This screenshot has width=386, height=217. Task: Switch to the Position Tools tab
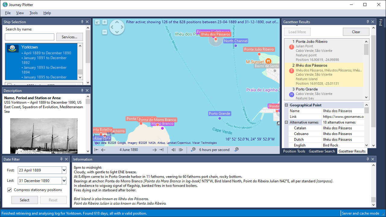click(294, 151)
